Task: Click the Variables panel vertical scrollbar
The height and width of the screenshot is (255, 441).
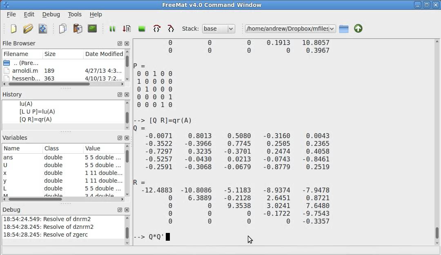Action: coord(127,170)
